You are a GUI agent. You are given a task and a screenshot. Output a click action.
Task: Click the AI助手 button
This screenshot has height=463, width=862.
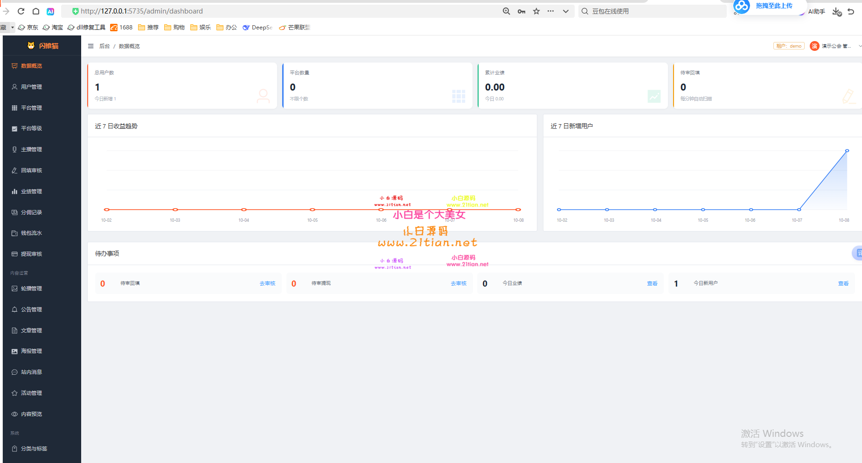816,11
